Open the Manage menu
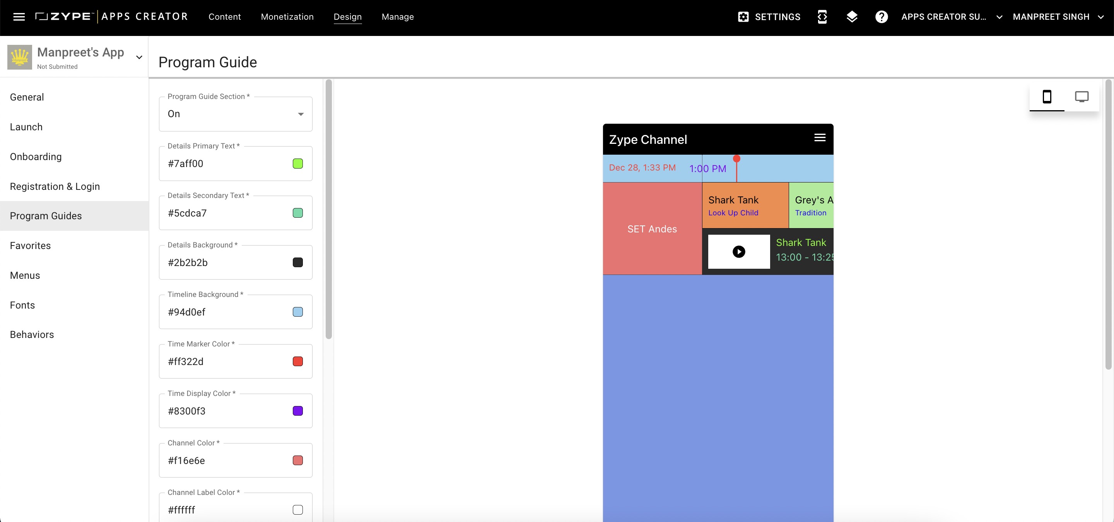Viewport: 1114px width, 522px height. tap(397, 17)
